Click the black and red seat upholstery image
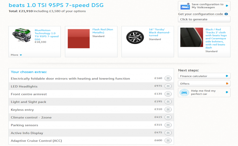This screenshot has height=146, width=238. (191, 37)
